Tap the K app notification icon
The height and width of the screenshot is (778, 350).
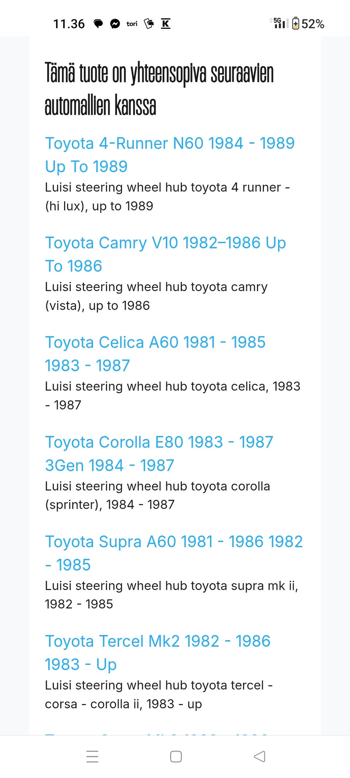pyautogui.click(x=166, y=24)
